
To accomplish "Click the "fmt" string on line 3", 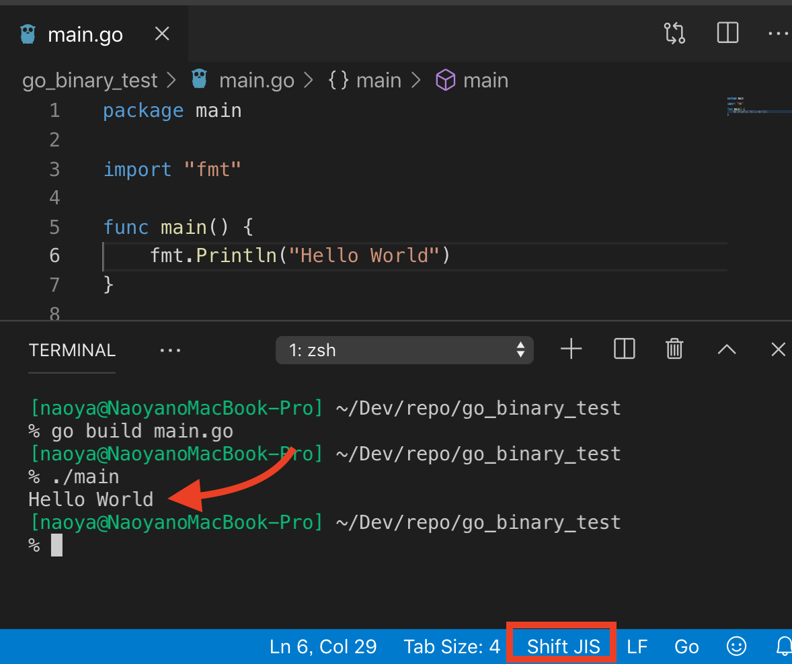I will (x=212, y=169).
